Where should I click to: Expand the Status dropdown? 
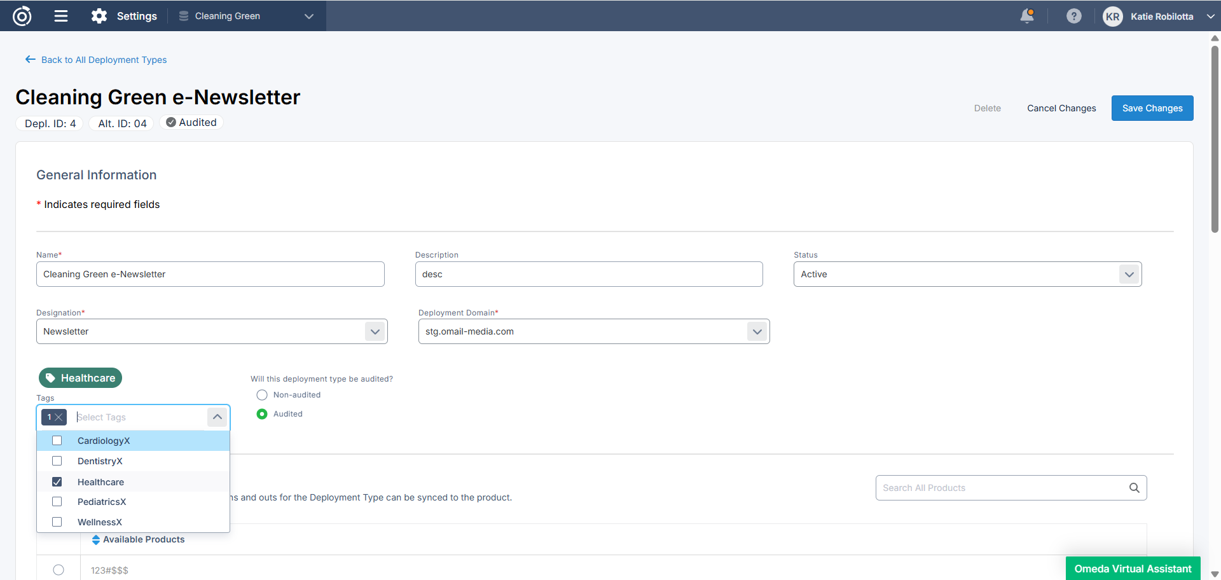click(1129, 274)
